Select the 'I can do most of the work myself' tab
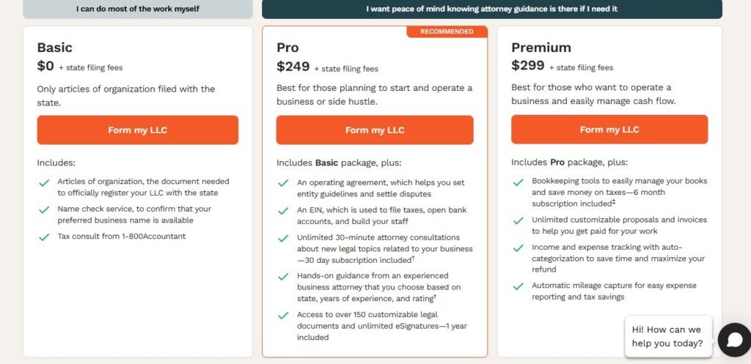Image resolution: width=751 pixels, height=364 pixels. click(x=137, y=9)
